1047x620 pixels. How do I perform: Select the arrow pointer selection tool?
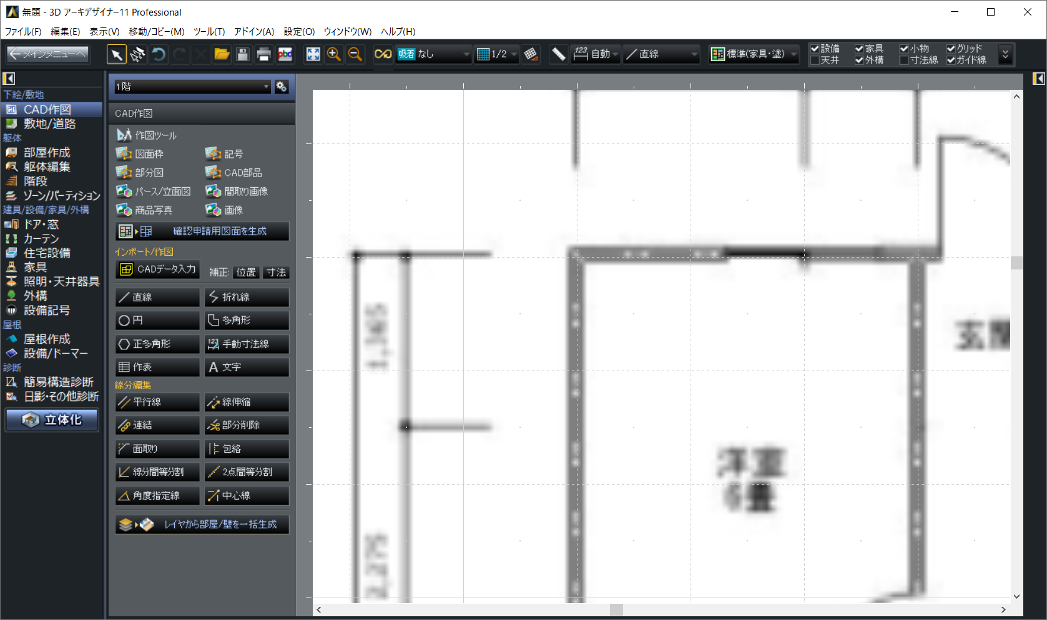116,54
